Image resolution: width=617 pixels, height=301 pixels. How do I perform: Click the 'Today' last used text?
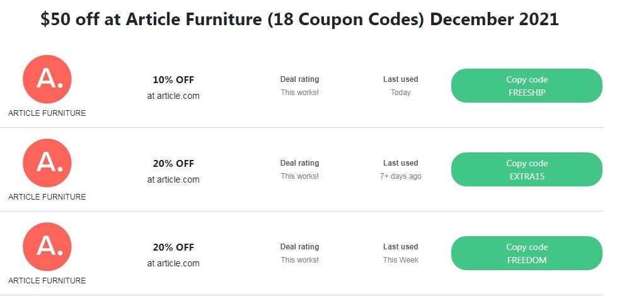click(x=400, y=93)
